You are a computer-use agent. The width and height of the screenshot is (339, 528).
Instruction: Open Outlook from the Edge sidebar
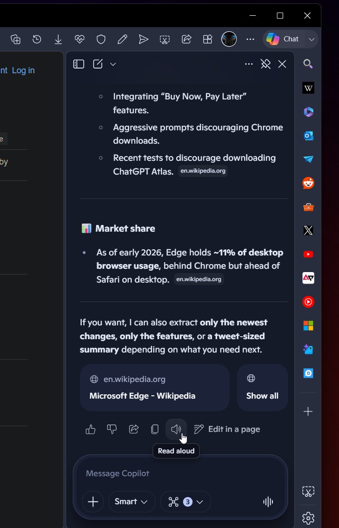(x=309, y=136)
